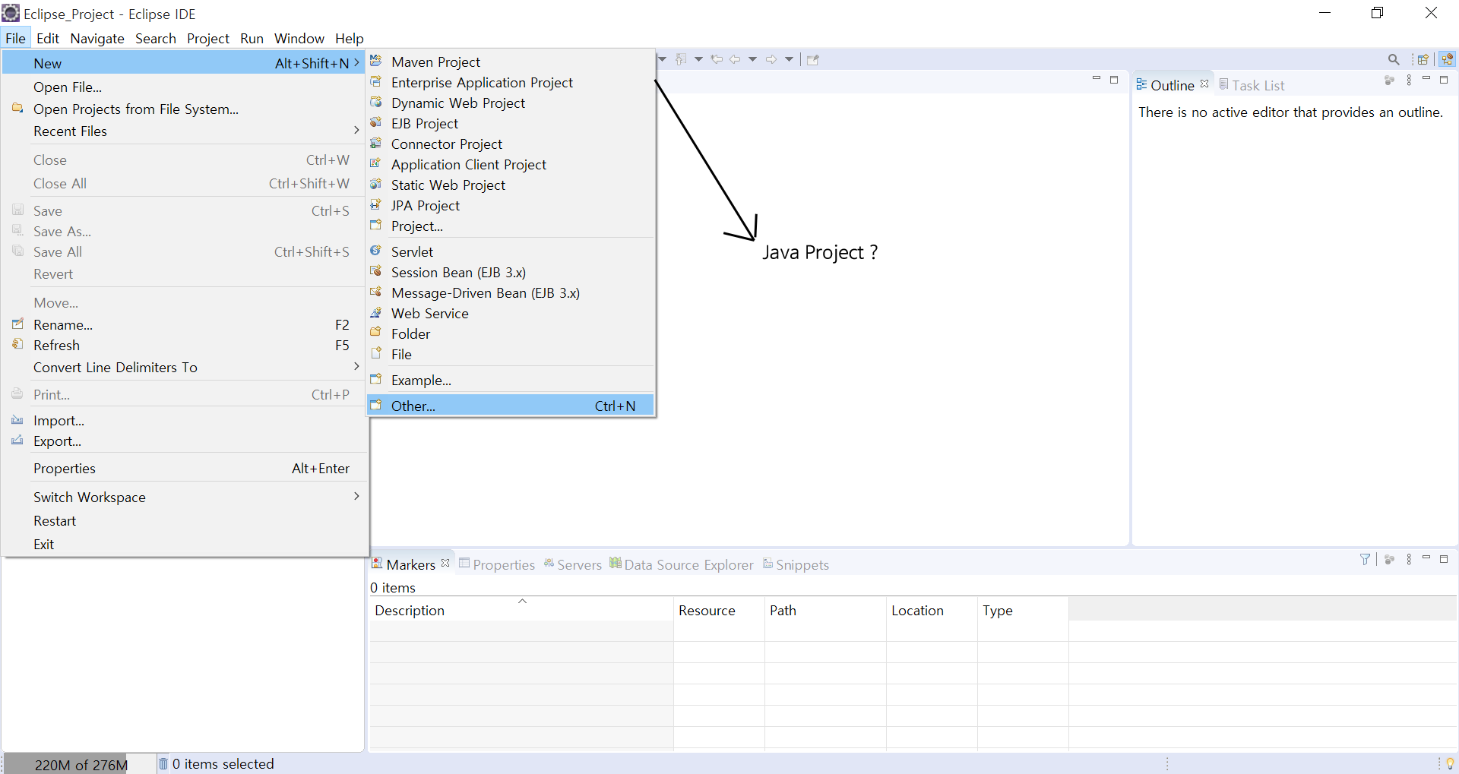Click the Maven Project icon in submenu
Viewport: 1459px width, 774px height.
pos(376,61)
